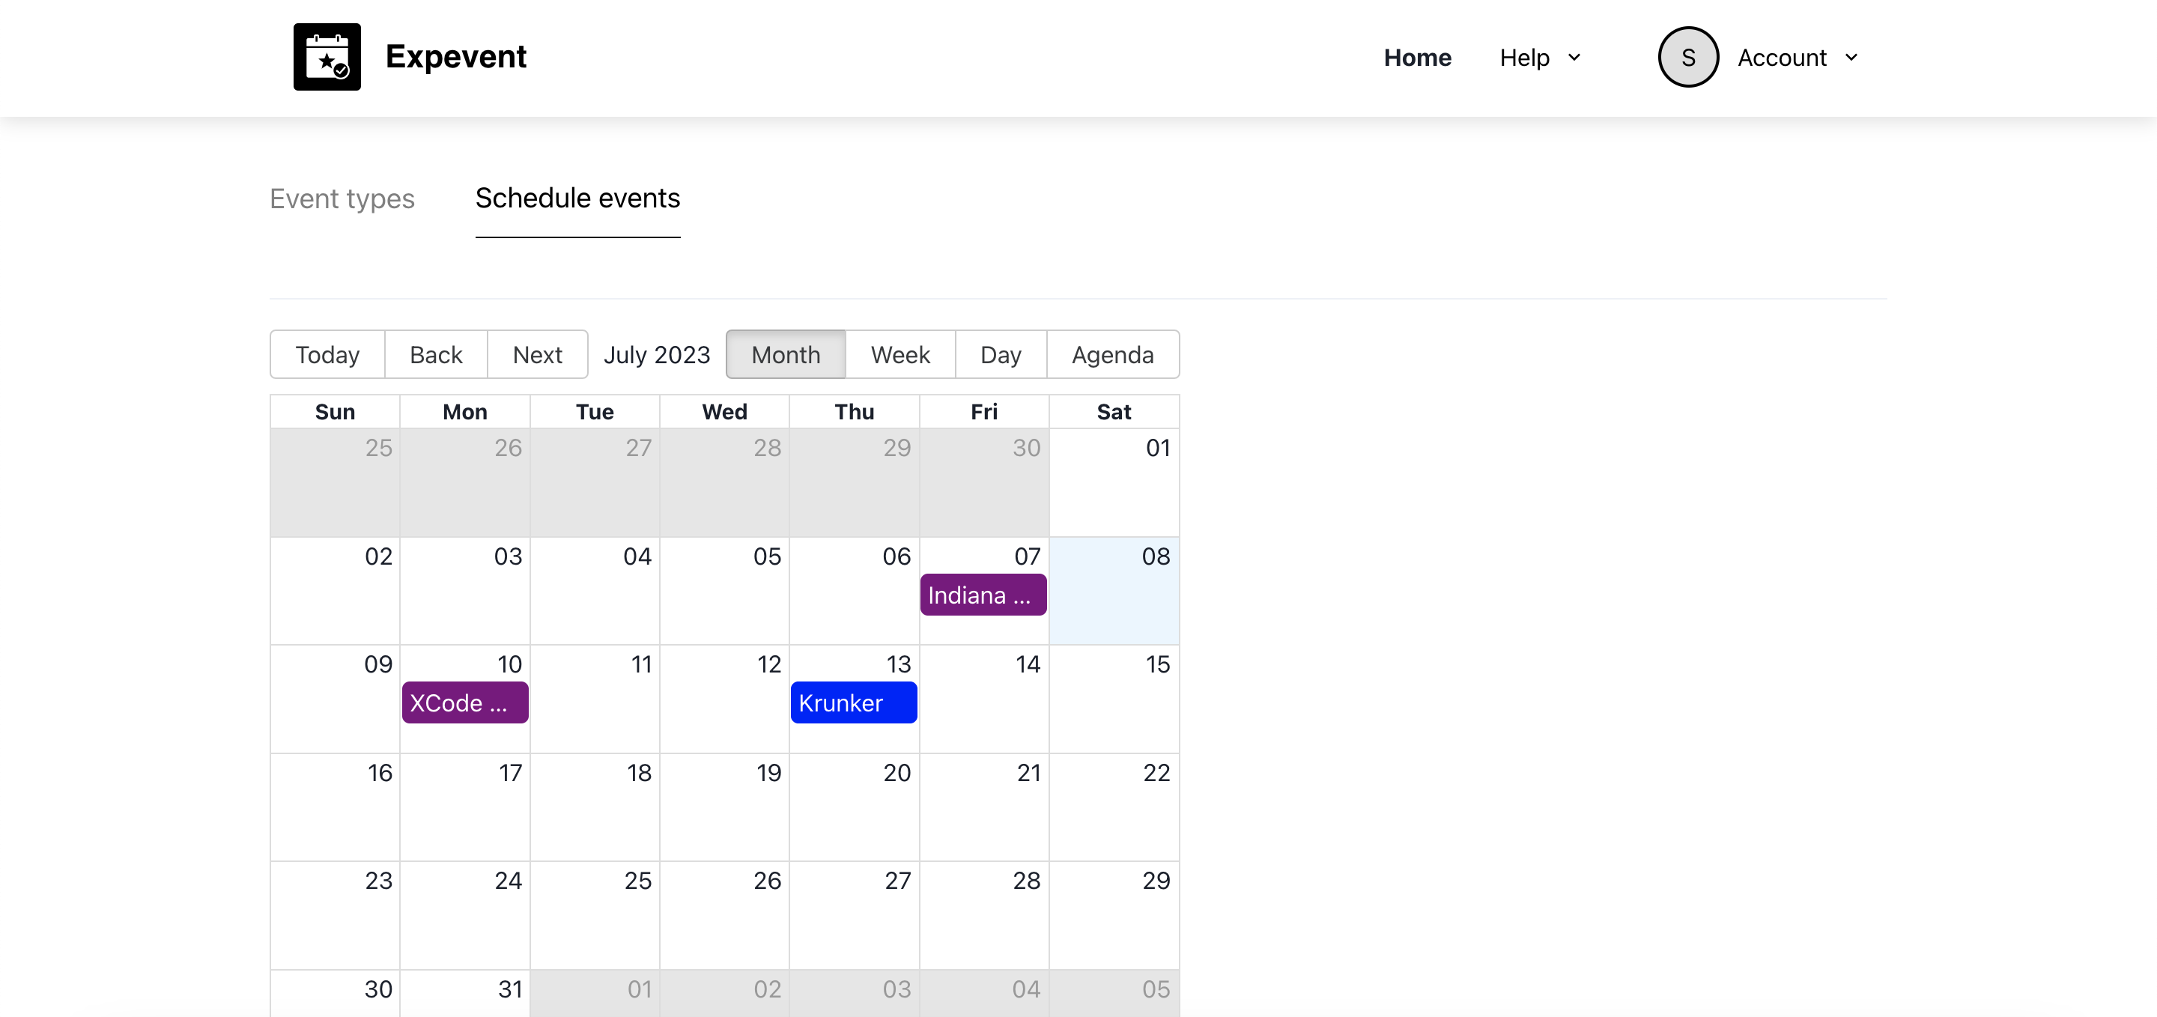
Task: Select the Month calendar view
Action: 786,354
